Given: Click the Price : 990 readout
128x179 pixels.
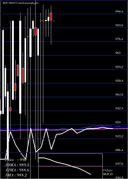Looking at the screenshot, I should pos(16,160).
